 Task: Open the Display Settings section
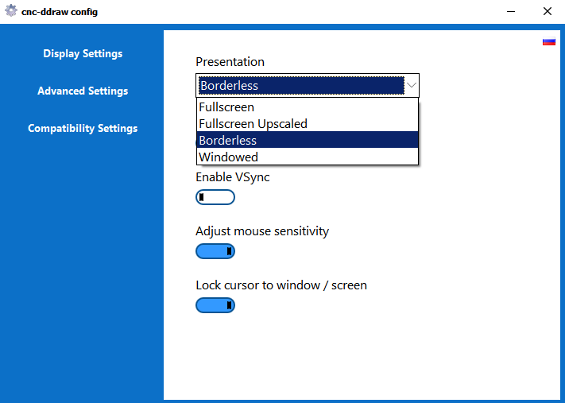coord(83,54)
